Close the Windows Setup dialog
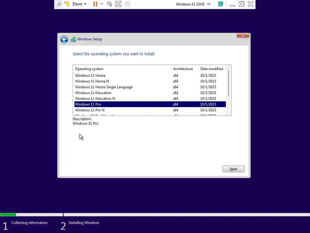This screenshot has height=233, width=310. [243, 35]
